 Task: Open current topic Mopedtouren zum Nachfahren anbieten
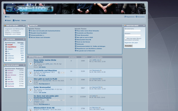coord(89,49)
